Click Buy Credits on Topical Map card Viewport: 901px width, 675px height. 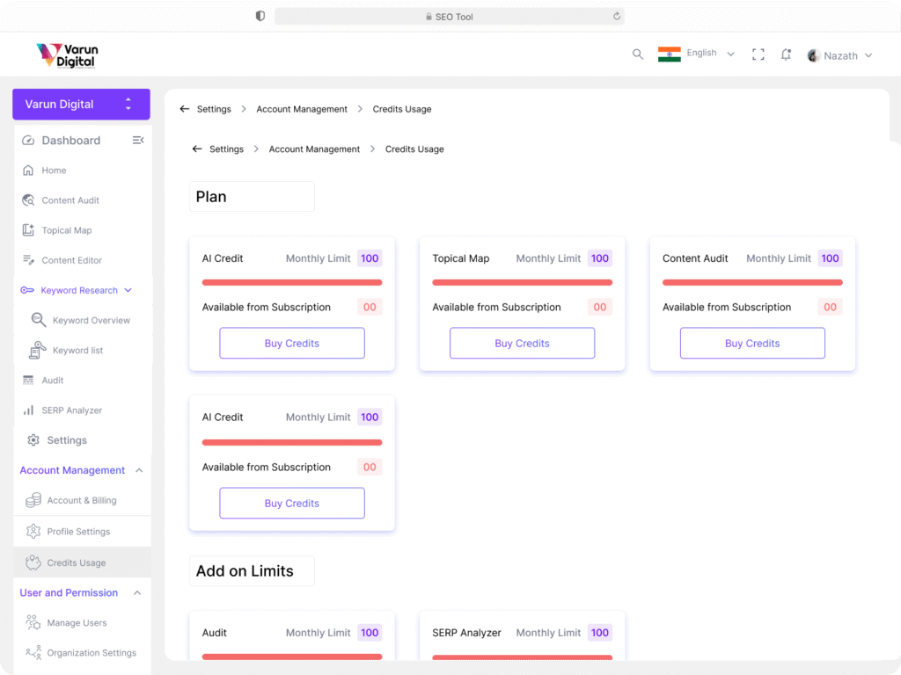tap(522, 344)
